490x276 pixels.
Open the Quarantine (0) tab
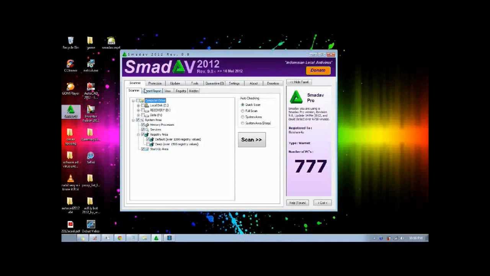(214, 83)
